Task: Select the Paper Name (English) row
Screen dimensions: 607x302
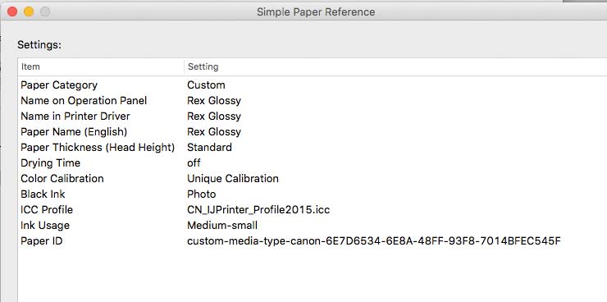Action: [74, 131]
